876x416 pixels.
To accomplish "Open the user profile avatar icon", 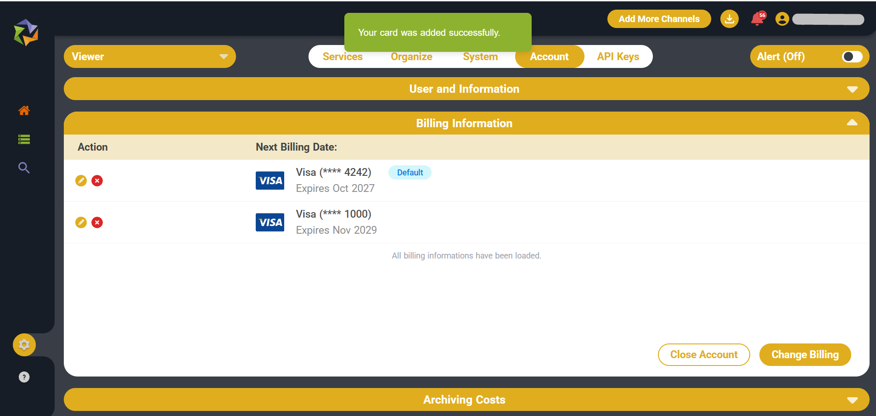I will [782, 19].
